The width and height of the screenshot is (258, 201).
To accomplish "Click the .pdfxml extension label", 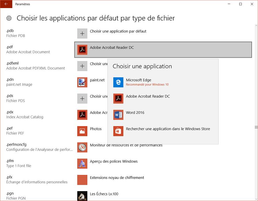I will [12, 63].
